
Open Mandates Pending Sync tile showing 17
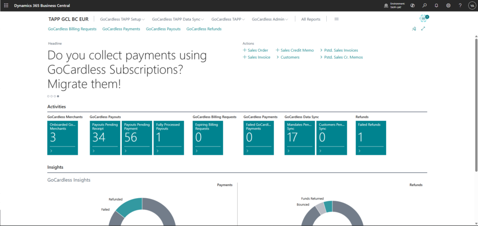coord(300,138)
